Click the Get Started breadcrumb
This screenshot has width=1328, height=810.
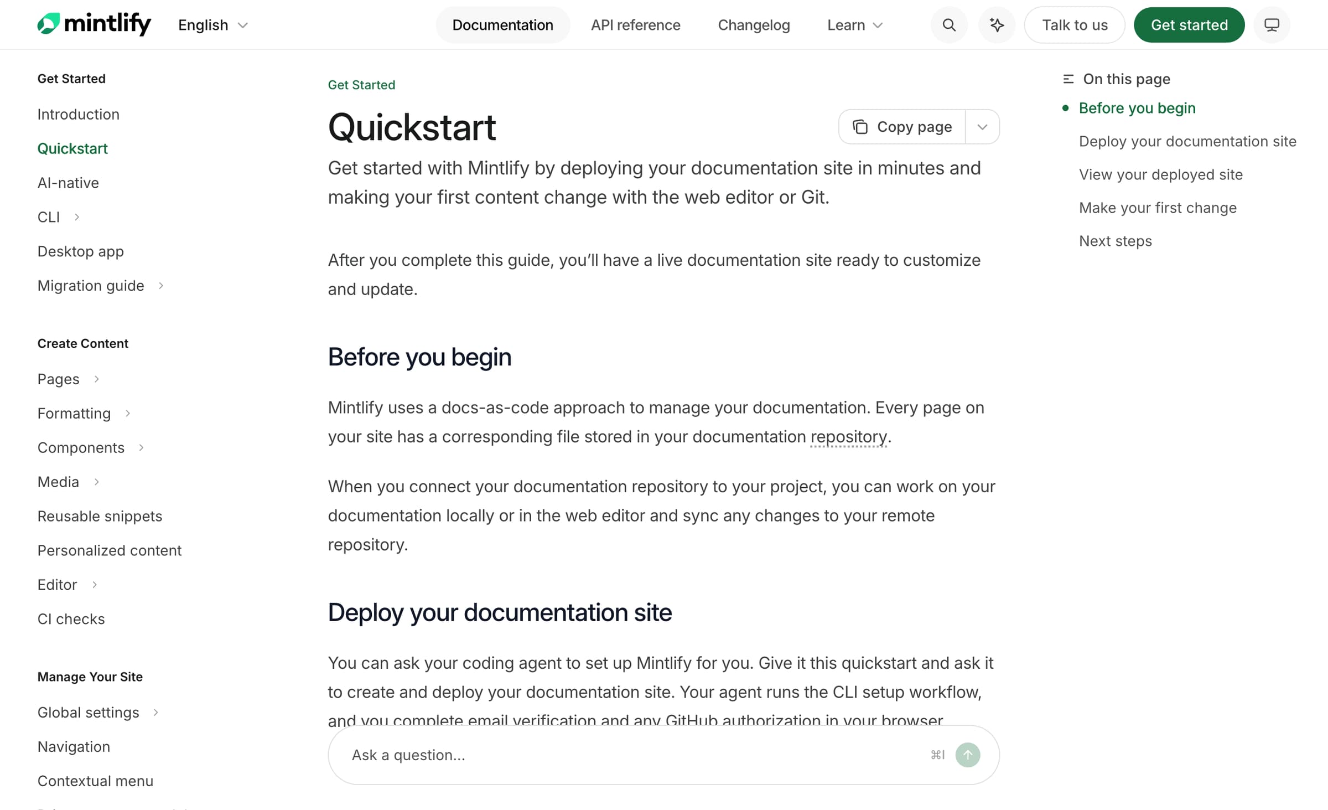[361, 85]
